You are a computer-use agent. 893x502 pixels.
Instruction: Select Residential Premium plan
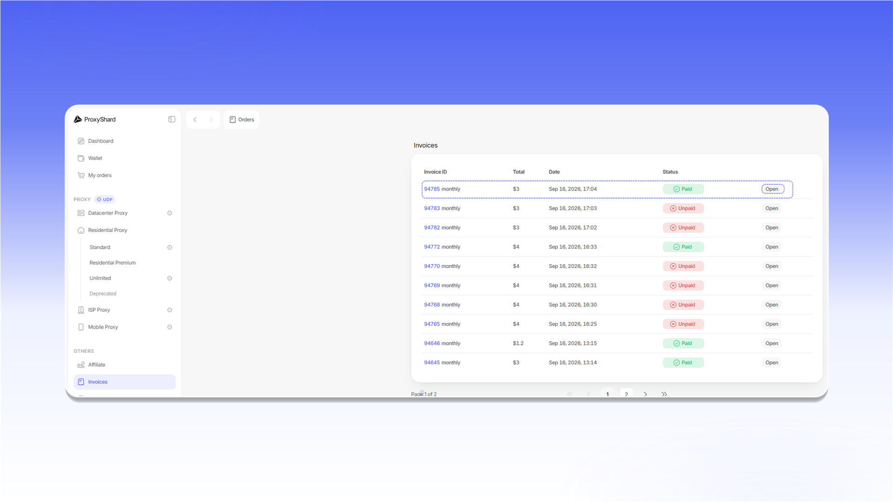coord(113,263)
